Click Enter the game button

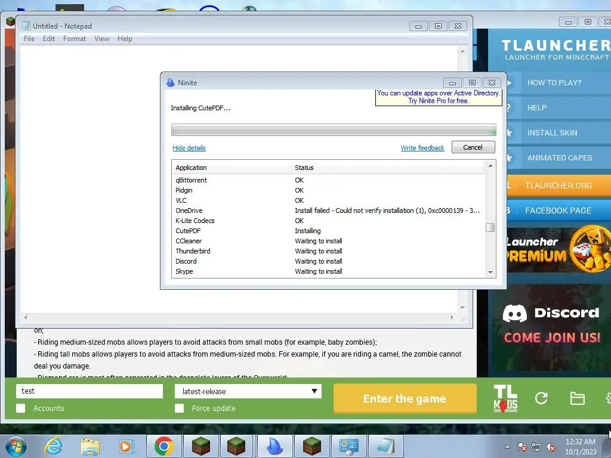(x=405, y=398)
